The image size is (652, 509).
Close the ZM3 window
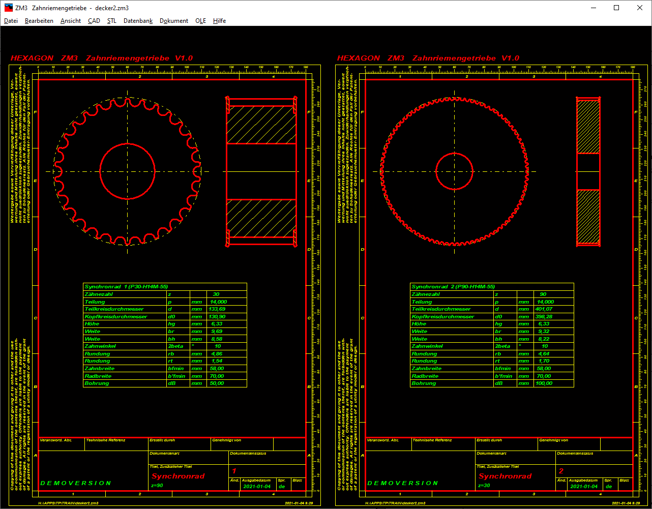[x=640, y=8]
